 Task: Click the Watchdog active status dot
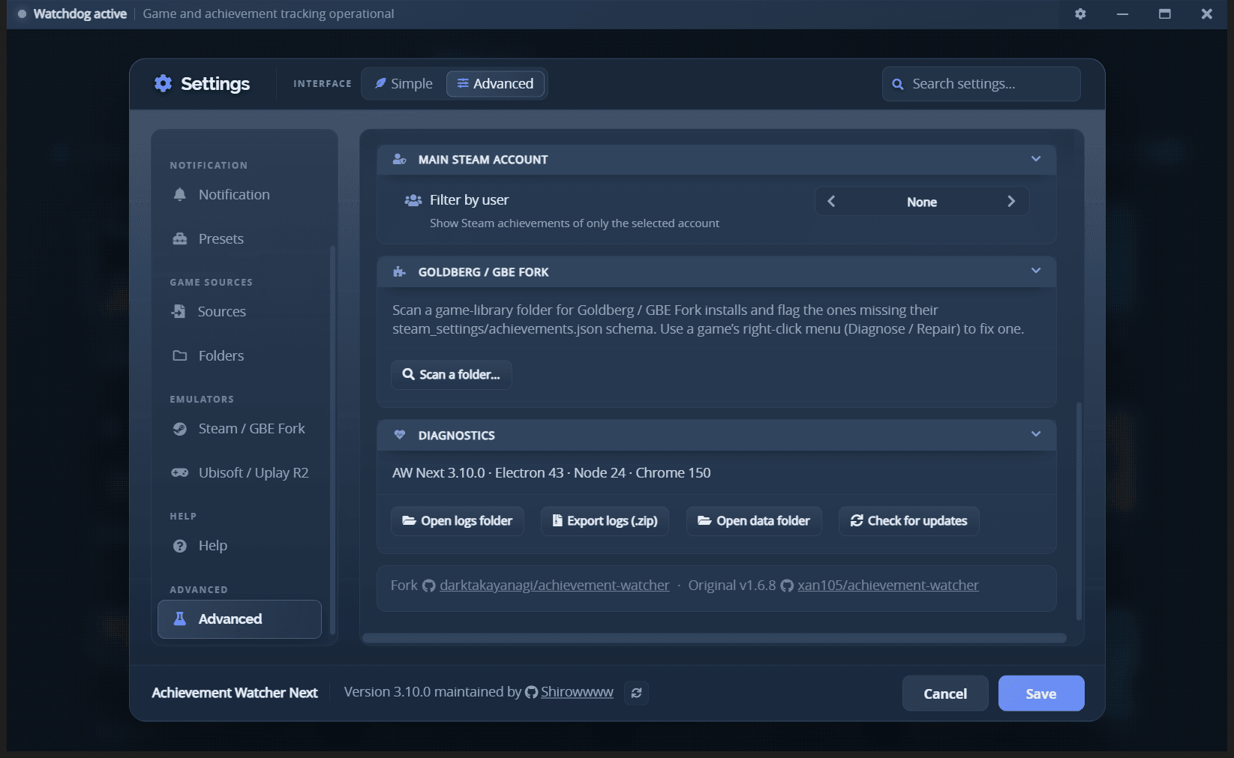click(x=22, y=13)
